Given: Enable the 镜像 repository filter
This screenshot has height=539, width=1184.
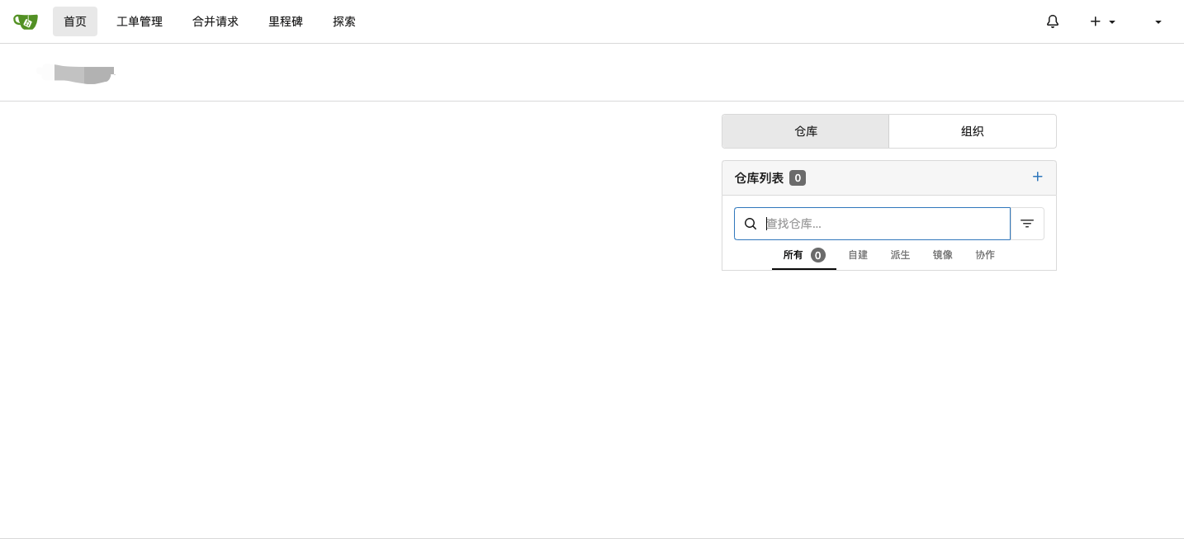Looking at the screenshot, I should [x=942, y=255].
